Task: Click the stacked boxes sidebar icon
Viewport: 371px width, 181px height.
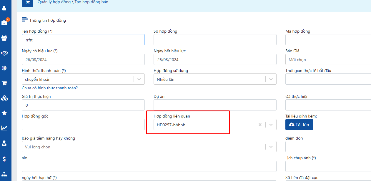Action: 4,98
